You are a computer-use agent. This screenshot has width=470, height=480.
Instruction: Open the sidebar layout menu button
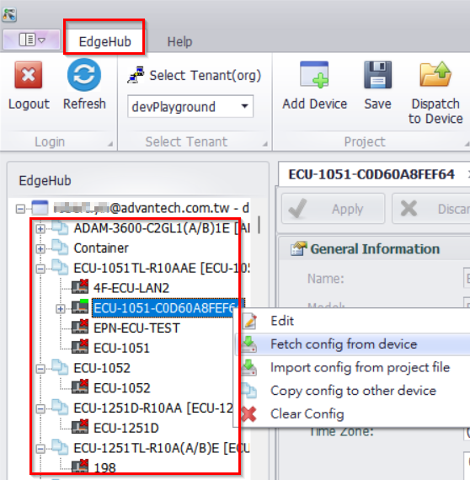[x=31, y=40]
